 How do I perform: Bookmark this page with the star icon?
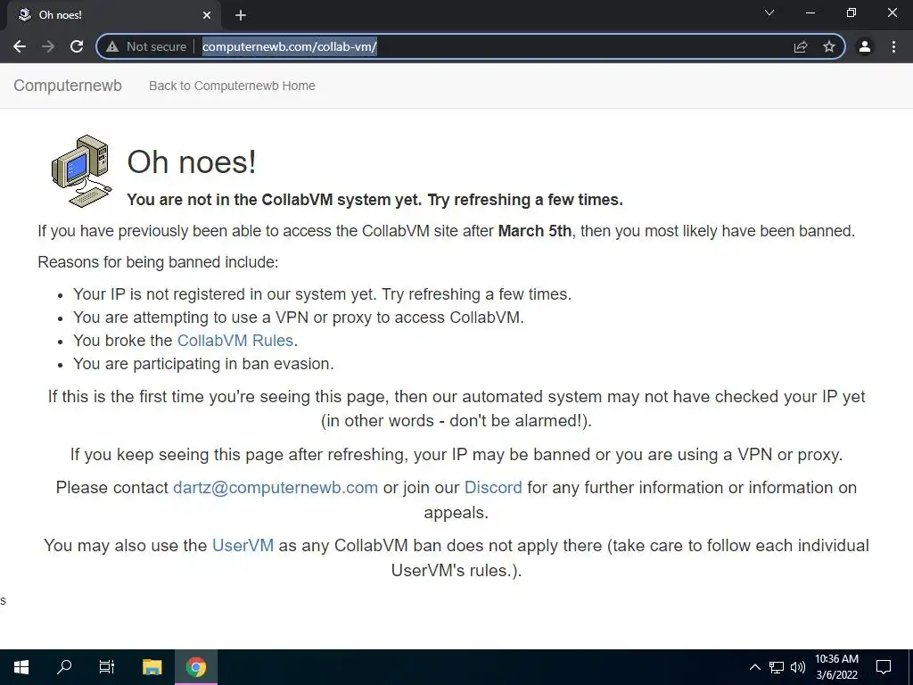pos(829,46)
